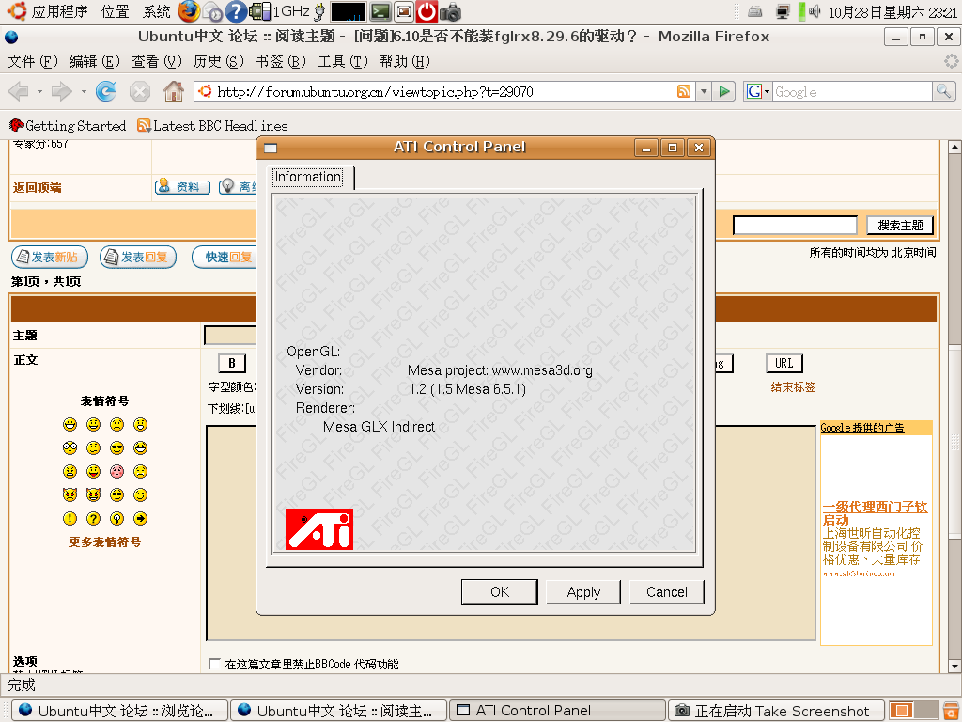The image size is (962, 722).
Task: Insert the pink blushing smiley
Action: [116, 472]
